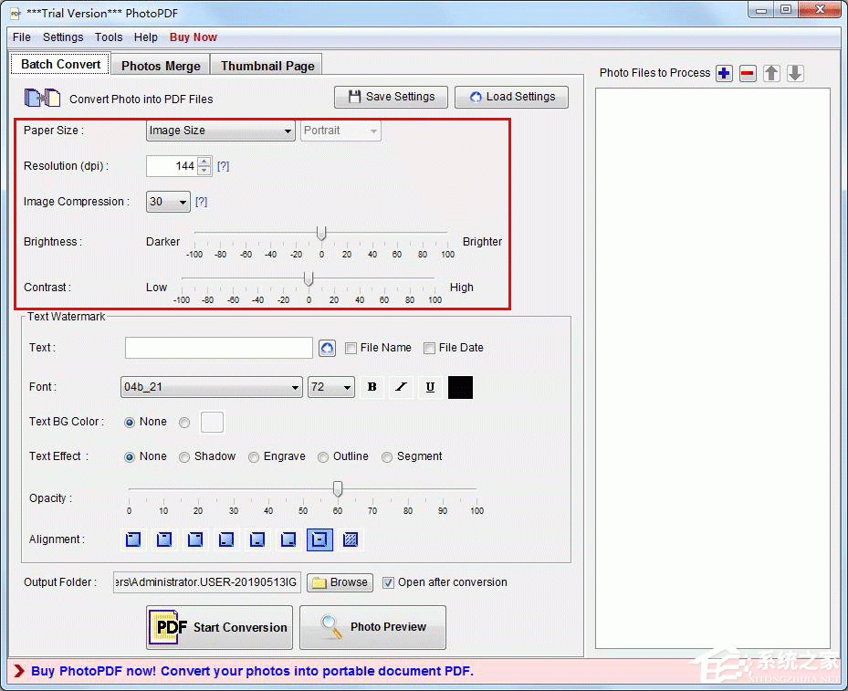
Task: Select None for Text BG Color
Action: (130, 423)
